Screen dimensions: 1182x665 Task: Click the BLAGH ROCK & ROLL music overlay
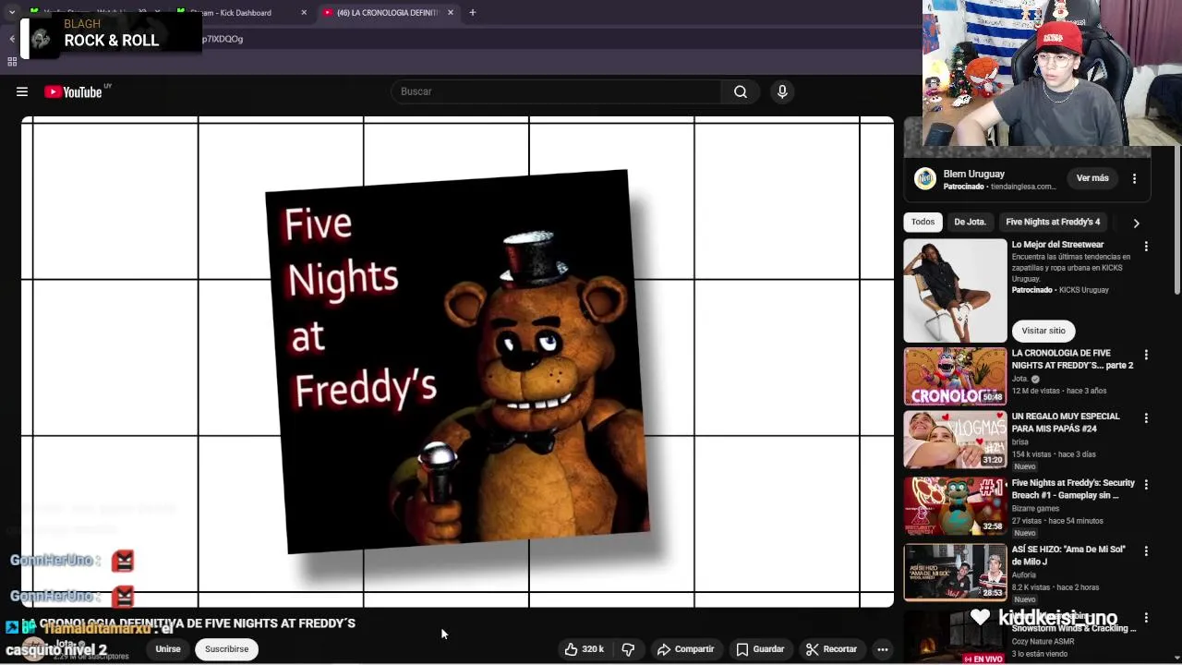[x=111, y=37]
